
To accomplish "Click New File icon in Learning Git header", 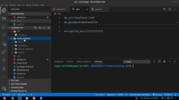I will (x=35, y=28).
